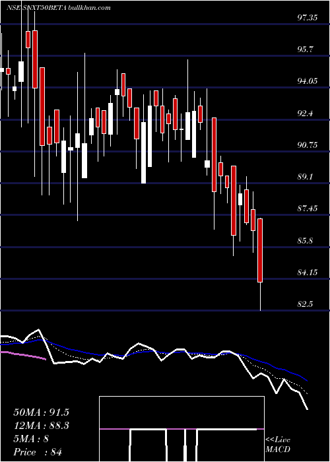Click the 50MA : 91.5 readout
330x462 pixels.
pyautogui.click(x=41, y=412)
